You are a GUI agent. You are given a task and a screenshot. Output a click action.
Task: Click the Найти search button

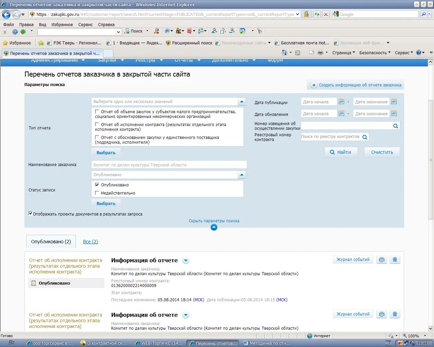pos(341,152)
